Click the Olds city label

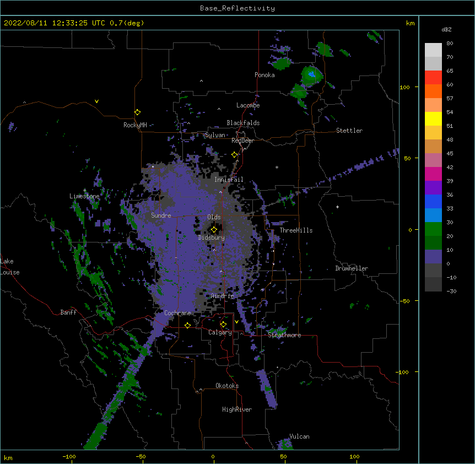pos(214,217)
